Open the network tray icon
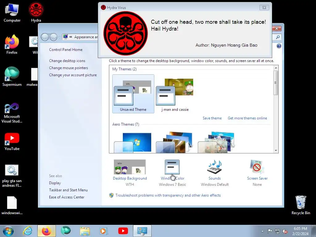The image size is (316, 237). [277, 231]
